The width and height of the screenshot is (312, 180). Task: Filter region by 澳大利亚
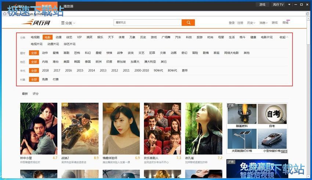[x=150, y=62]
